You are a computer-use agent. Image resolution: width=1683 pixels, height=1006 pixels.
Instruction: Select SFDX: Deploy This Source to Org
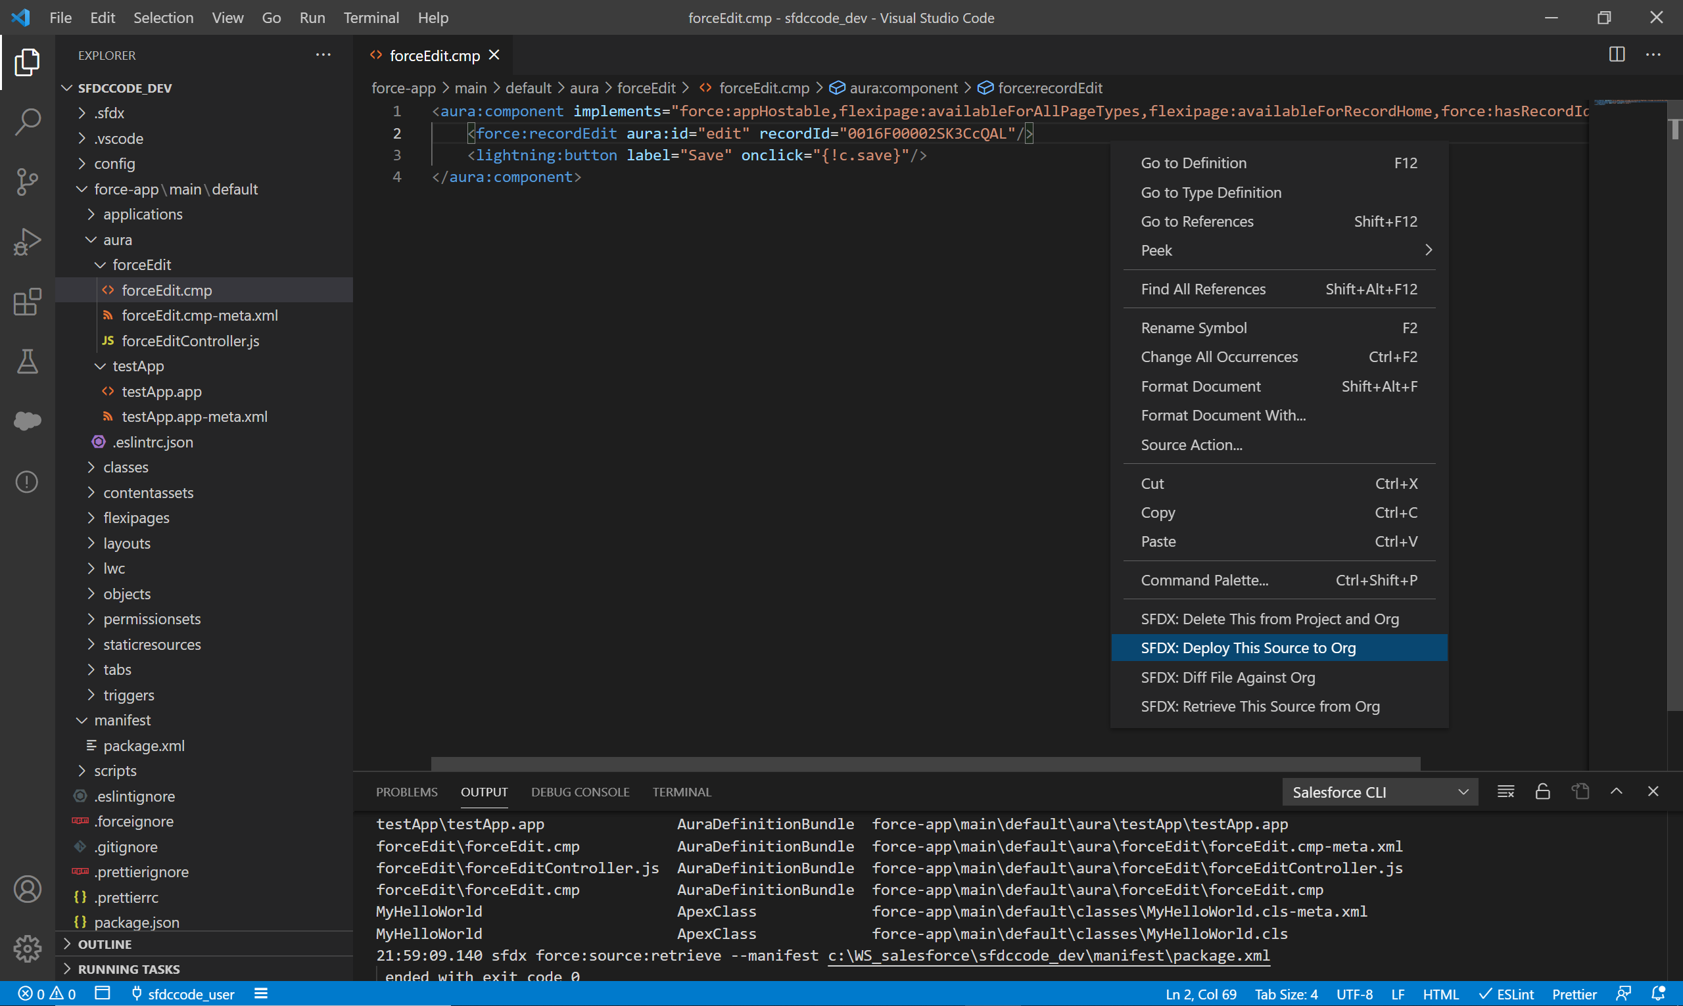[x=1248, y=648]
